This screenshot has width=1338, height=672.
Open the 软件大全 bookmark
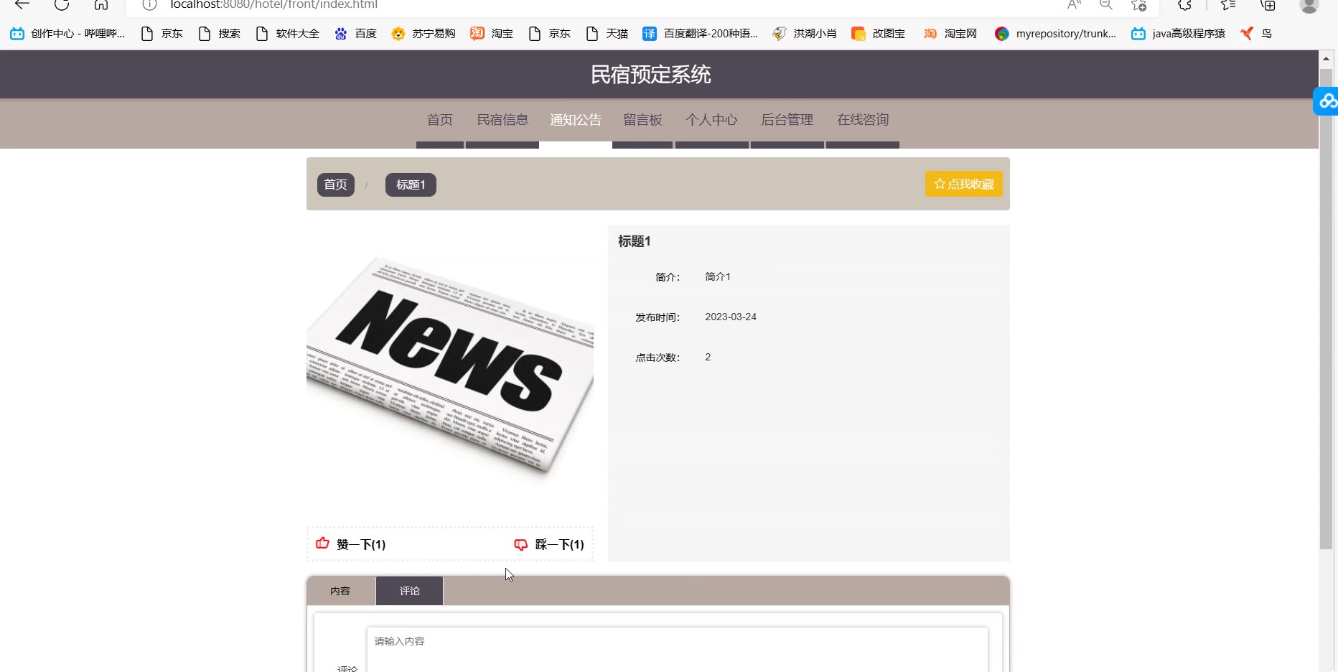click(288, 34)
